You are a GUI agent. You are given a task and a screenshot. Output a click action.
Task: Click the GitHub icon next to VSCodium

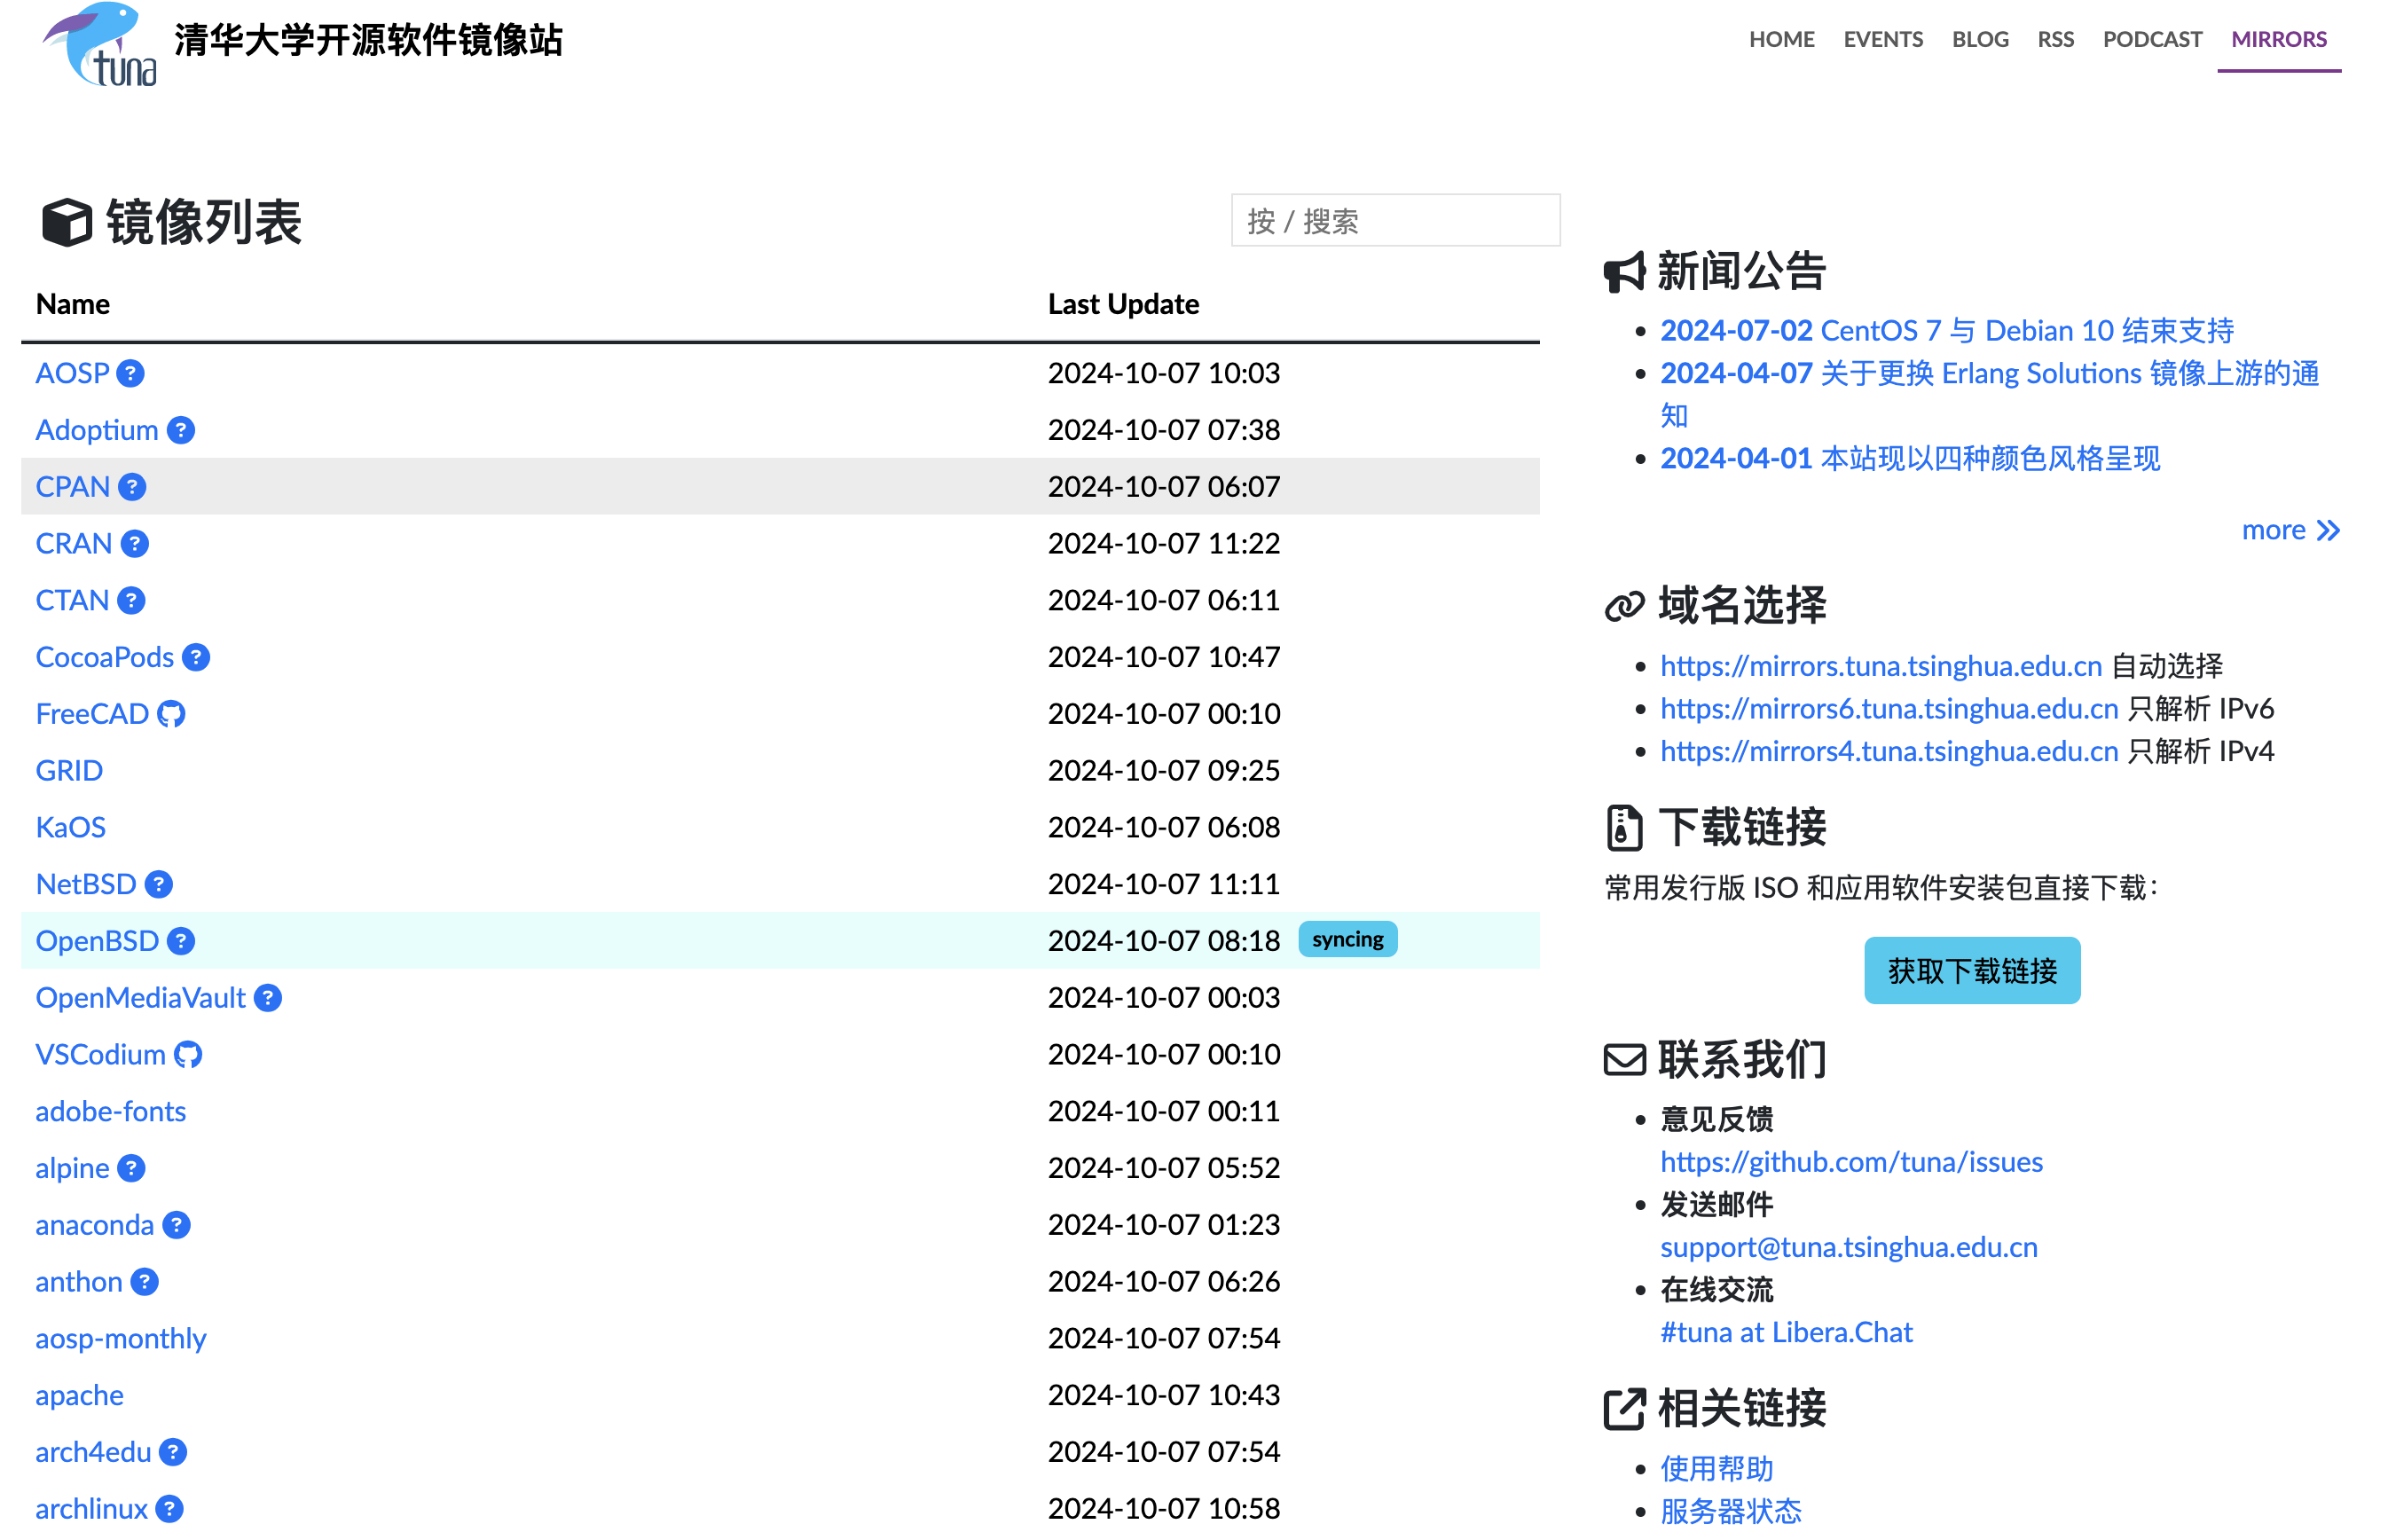pos(188,1055)
